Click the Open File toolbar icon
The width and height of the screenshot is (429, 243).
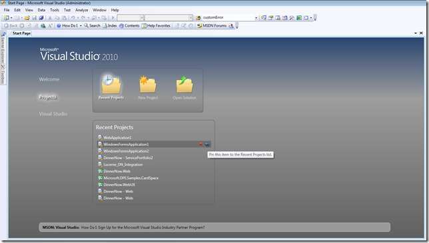pos(27,18)
